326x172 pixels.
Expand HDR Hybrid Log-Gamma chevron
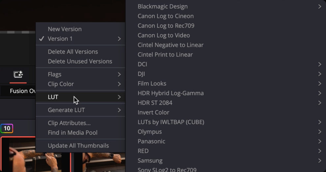pyautogui.click(x=319, y=93)
